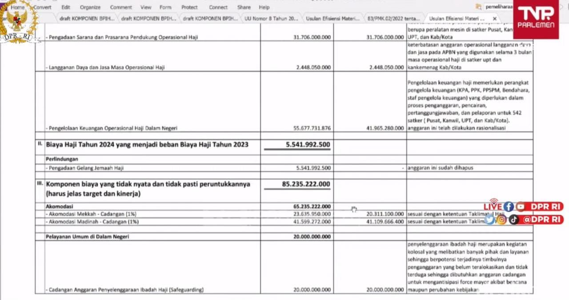The image size is (569, 300).
Task: Click the note keterbatasan anggaran operasional langganan daya
Action: [469, 56]
